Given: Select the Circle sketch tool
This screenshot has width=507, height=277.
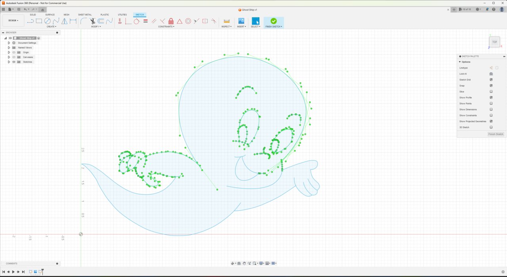Looking at the screenshot, I should pos(47,21).
